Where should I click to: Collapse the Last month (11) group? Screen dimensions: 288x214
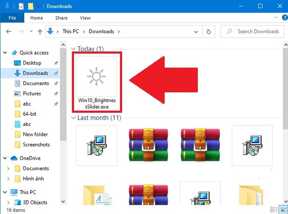tap(73, 118)
